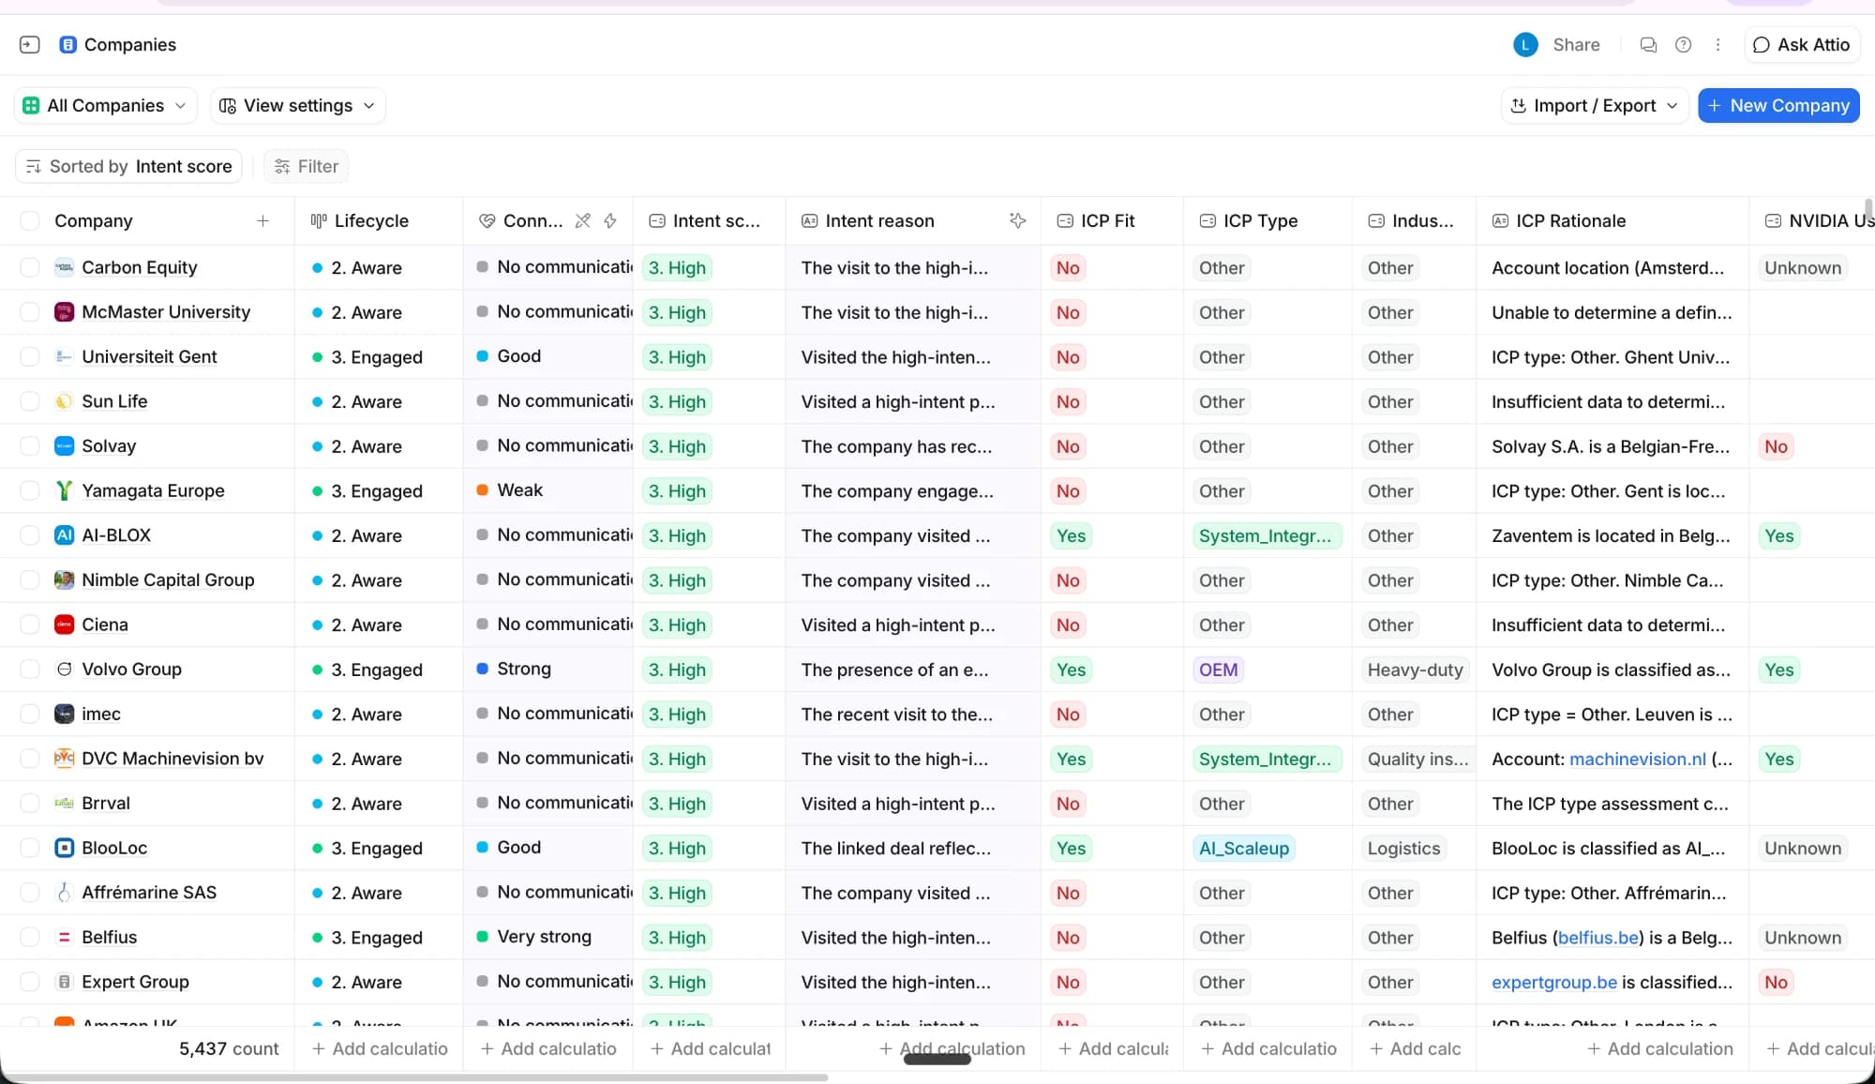Open the belfius.be link
This screenshot has height=1084, width=1875.
1598,937
